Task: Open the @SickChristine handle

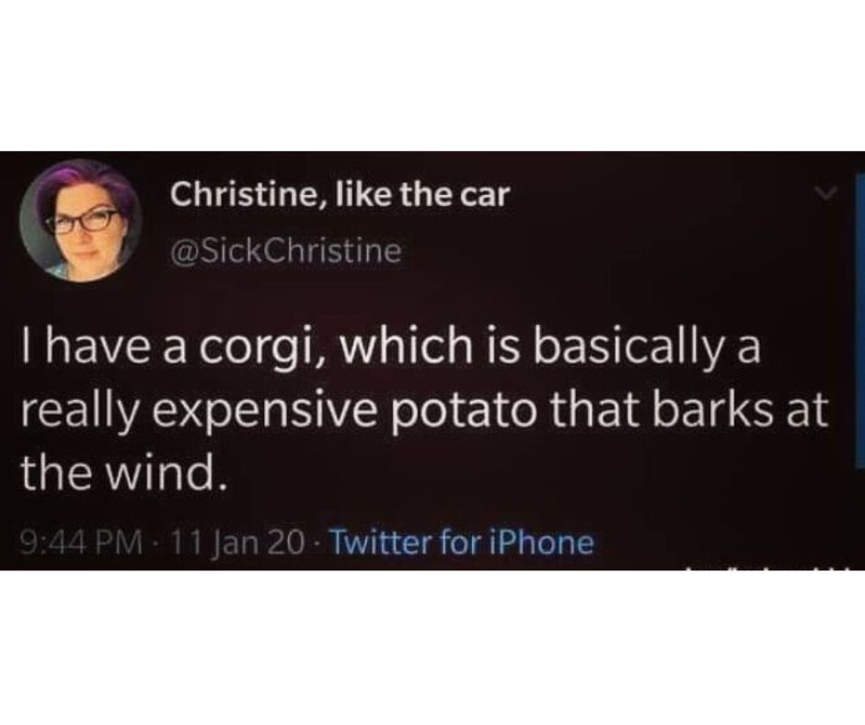Action: tap(285, 252)
